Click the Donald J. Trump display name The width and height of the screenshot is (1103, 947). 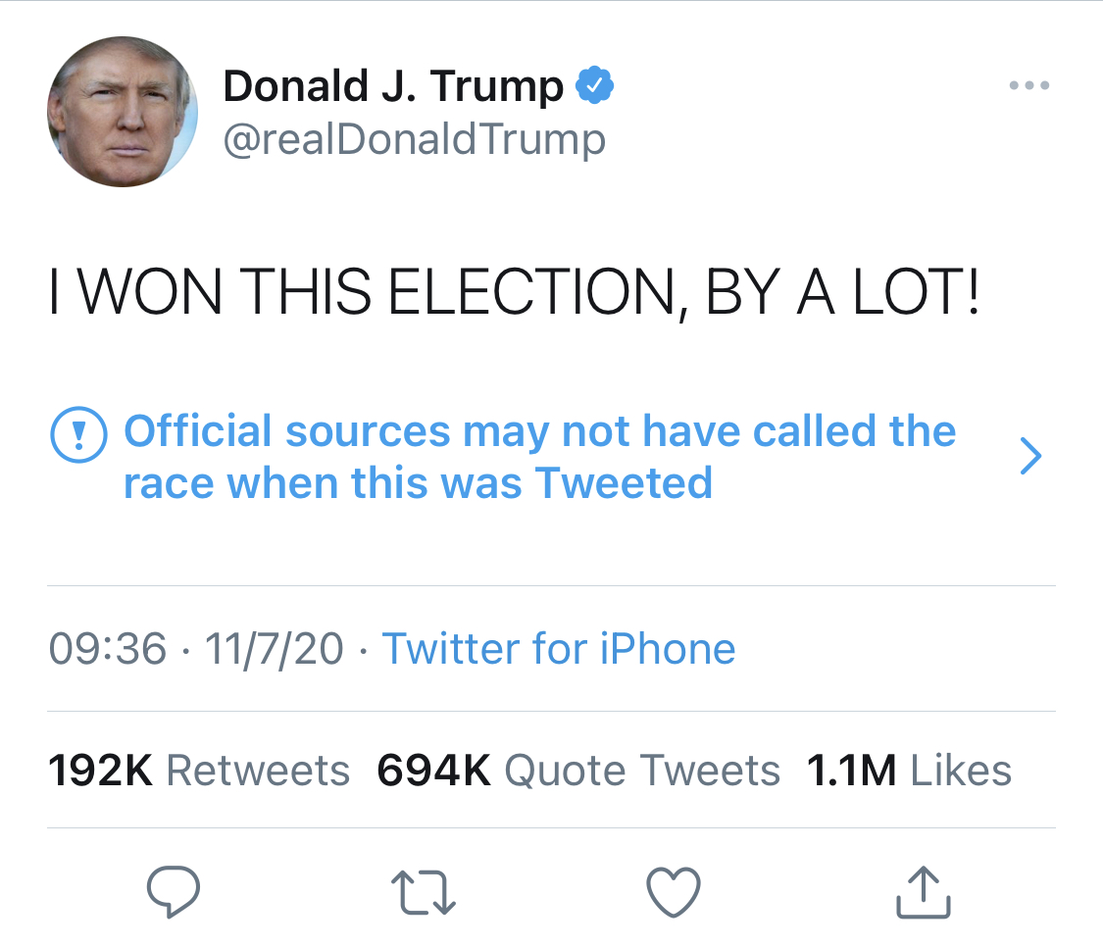(x=393, y=86)
